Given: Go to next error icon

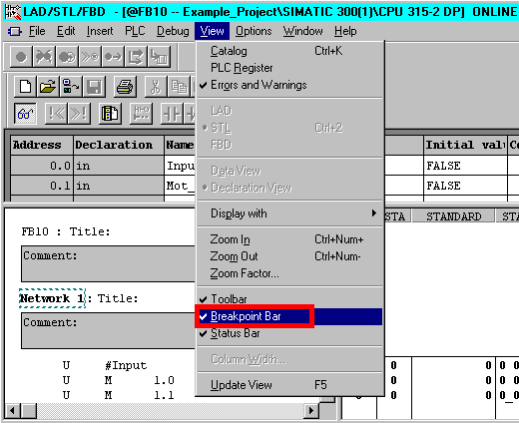Looking at the screenshot, I should click(79, 114).
